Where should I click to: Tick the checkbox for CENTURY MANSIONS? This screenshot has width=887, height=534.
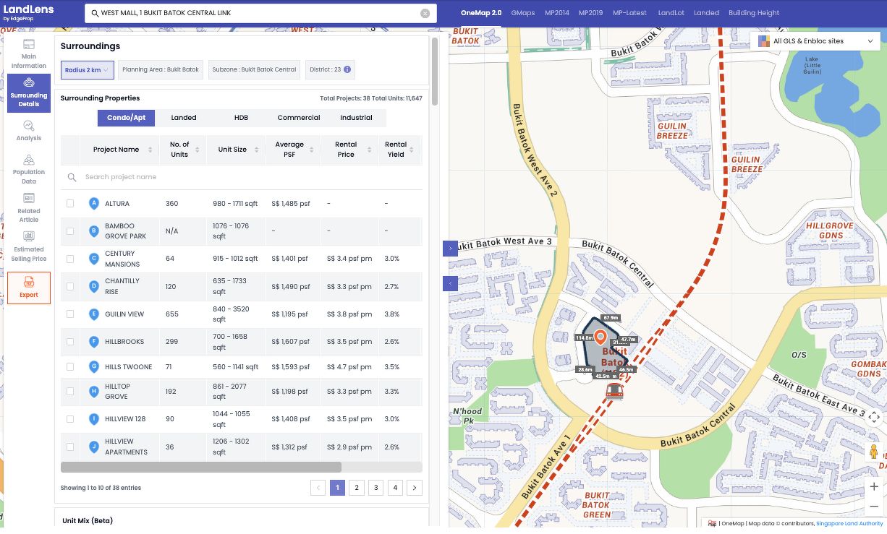(x=70, y=259)
